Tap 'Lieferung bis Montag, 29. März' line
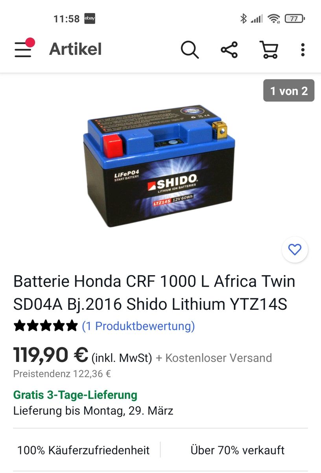Image resolution: width=321 pixels, height=473 pixels. tap(93, 411)
